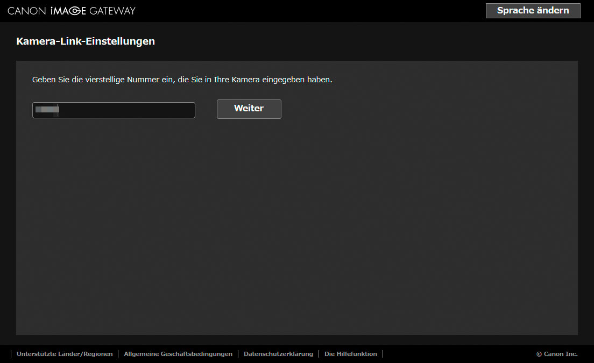Screen dimensions: 594x363
Task: Open the Sprache ändern language switcher
Action: click(533, 11)
